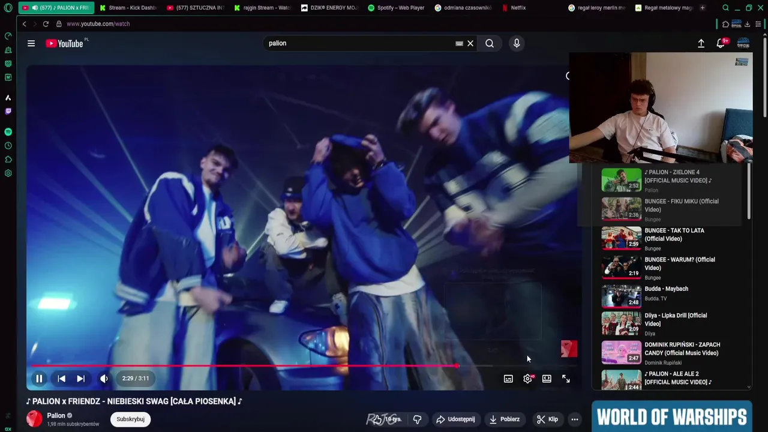Go back in browser history
The height and width of the screenshot is (432, 768).
click(24, 24)
